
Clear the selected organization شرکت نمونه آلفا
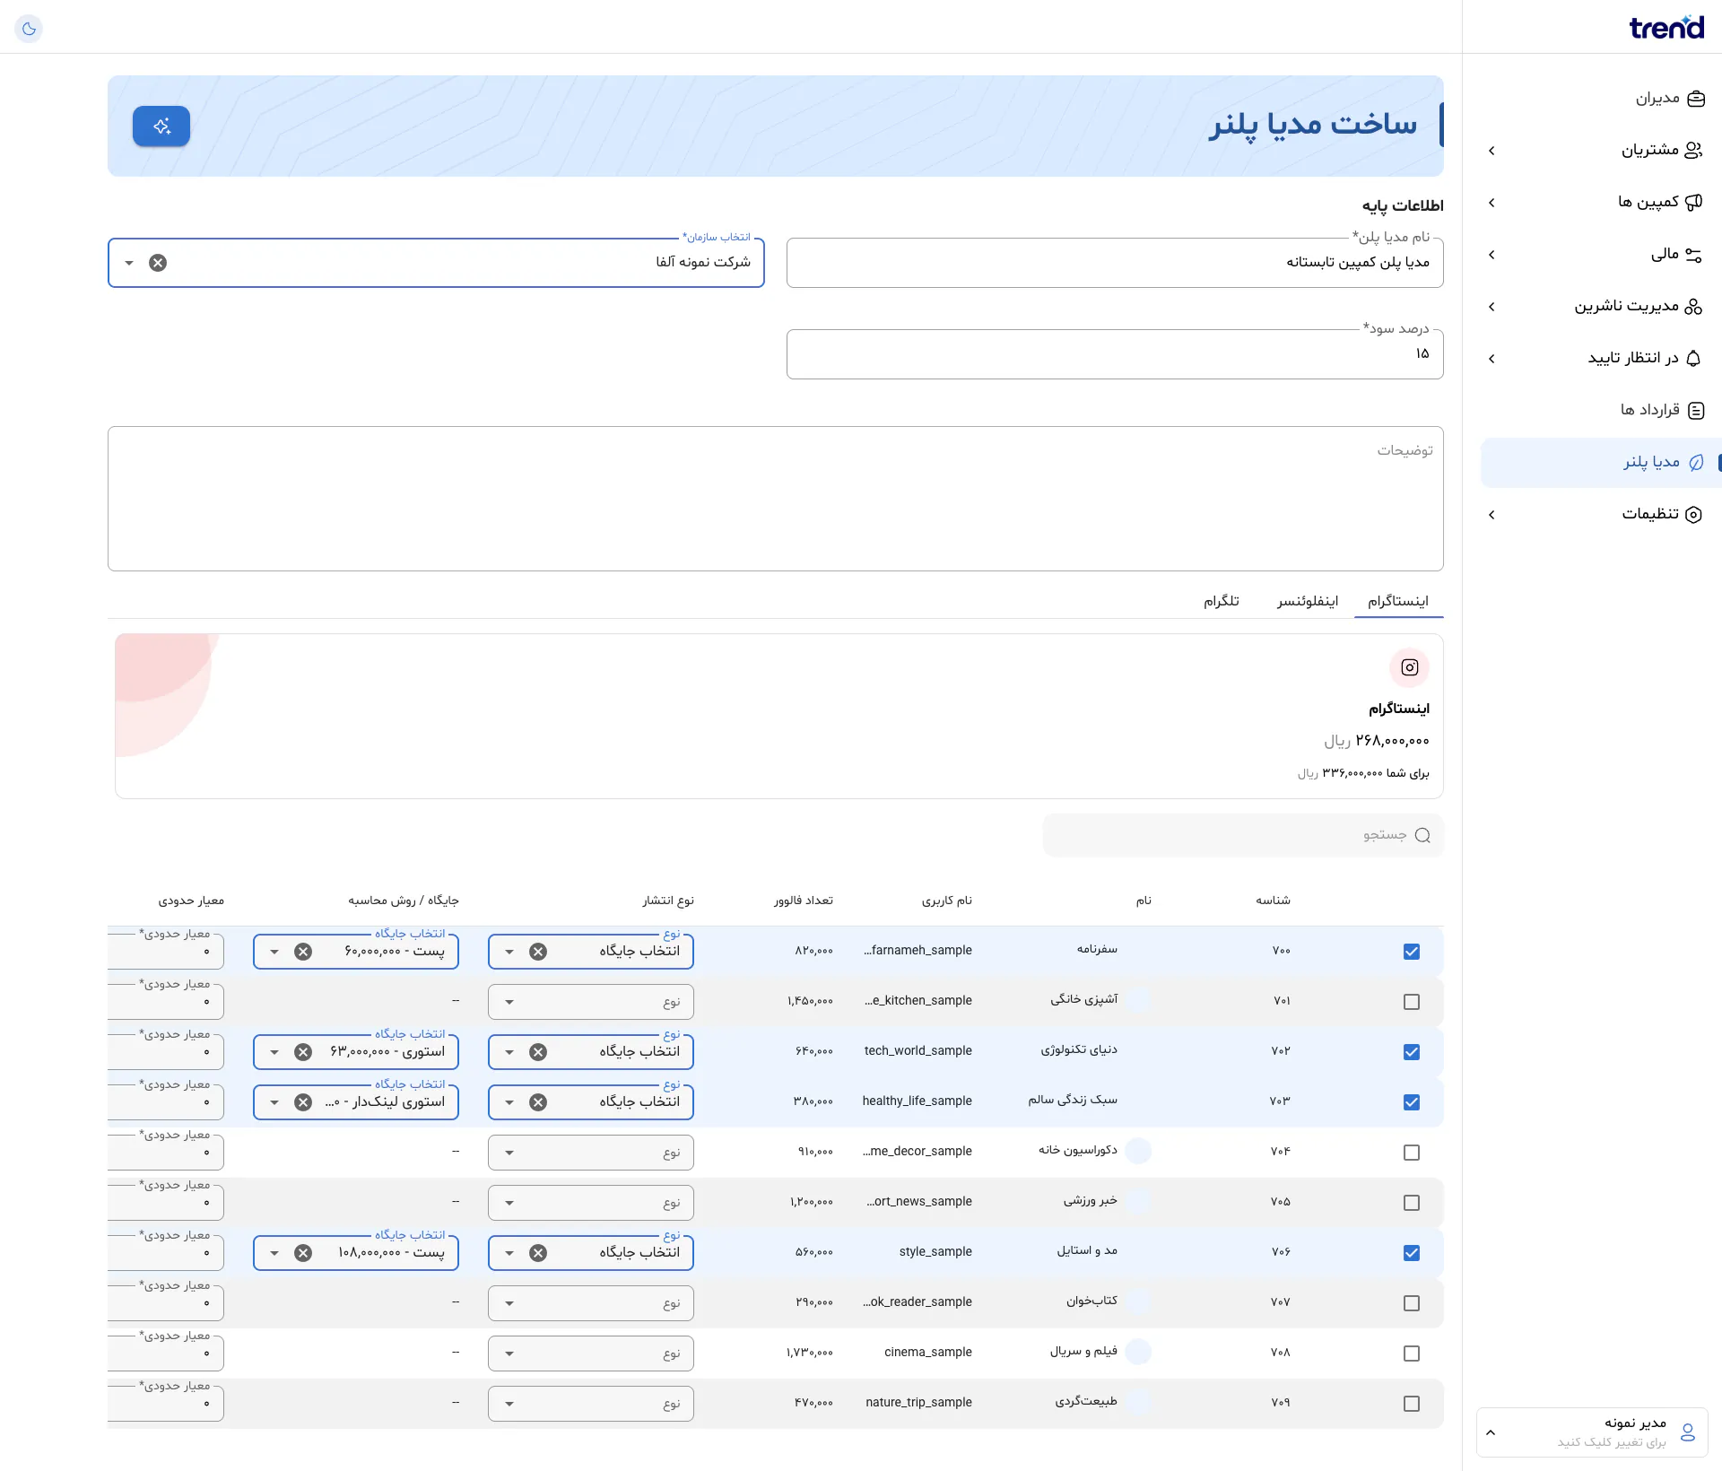click(158, 263)
